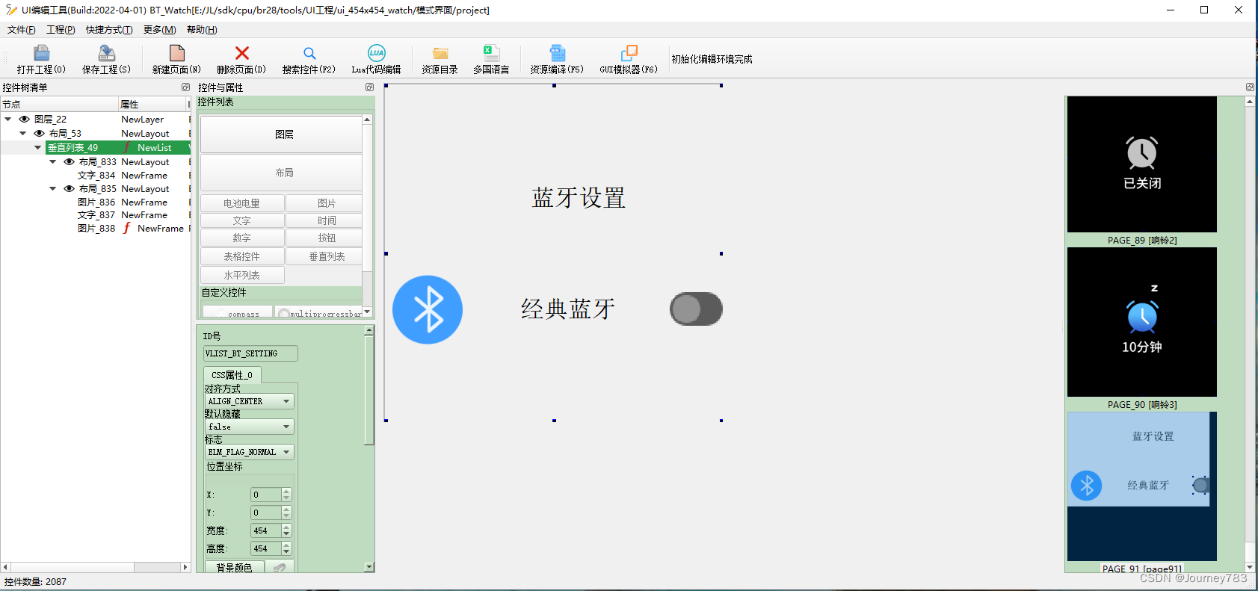Screen dimensions: 1258x591
Task: Open 多国语言 spreadsheet tool
Action: click(491, 59)
